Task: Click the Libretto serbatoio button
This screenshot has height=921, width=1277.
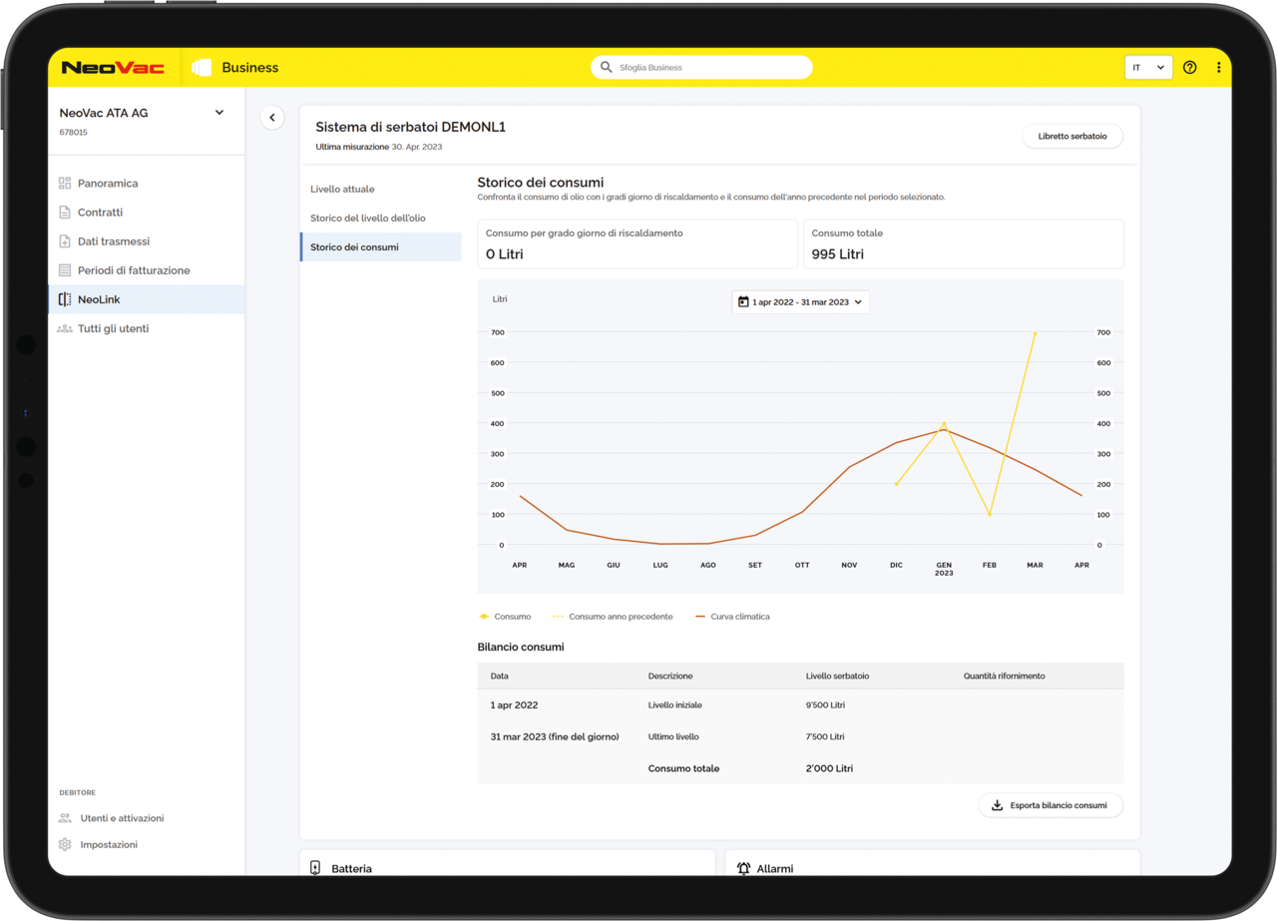Action: (1072, 136)
